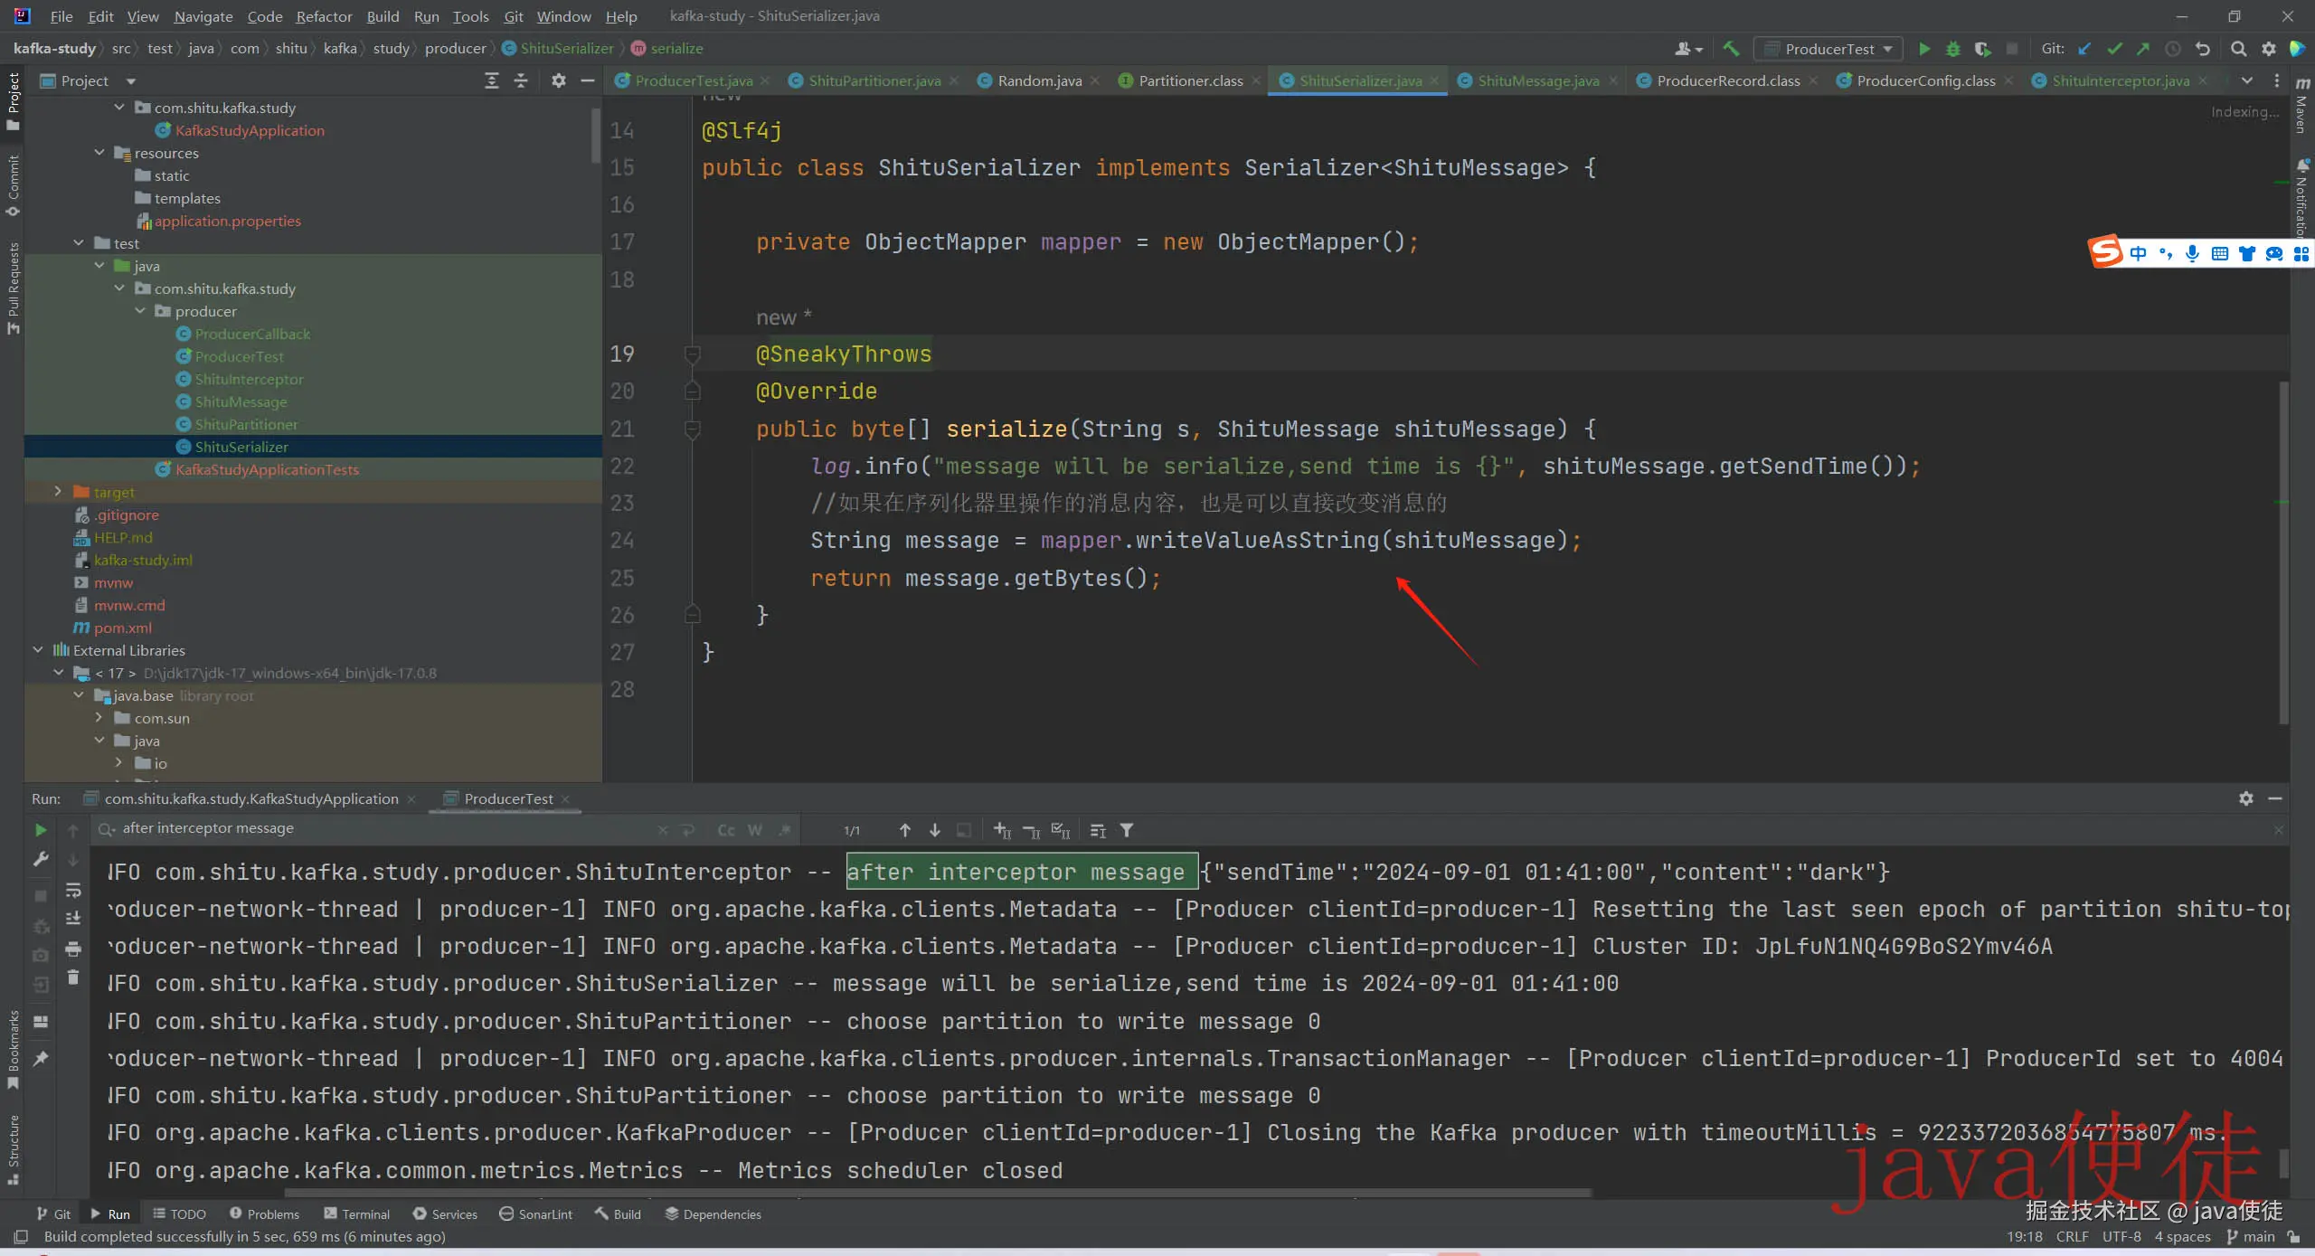Screen dimensions: 2315x1256
Task: Click the console search input field
Action: point(380,828)
